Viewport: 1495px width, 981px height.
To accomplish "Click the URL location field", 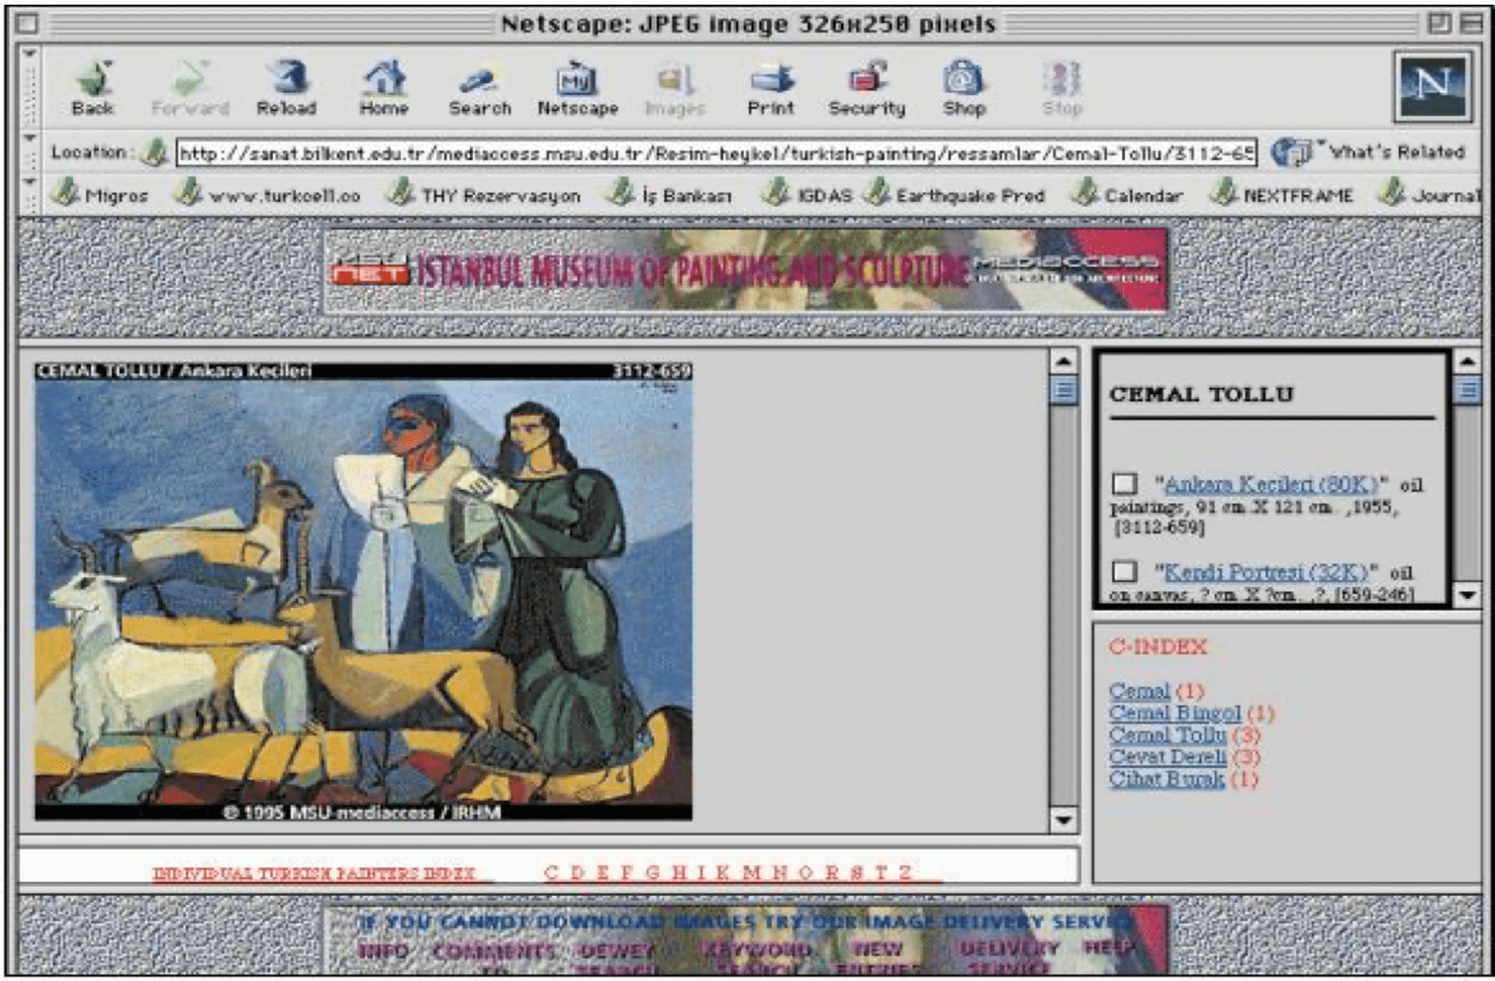I will 717,152.
